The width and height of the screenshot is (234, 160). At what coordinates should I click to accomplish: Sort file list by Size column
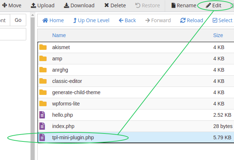click(x=218, y=35)
